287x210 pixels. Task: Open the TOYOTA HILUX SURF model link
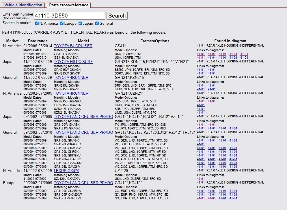point(73,62)
